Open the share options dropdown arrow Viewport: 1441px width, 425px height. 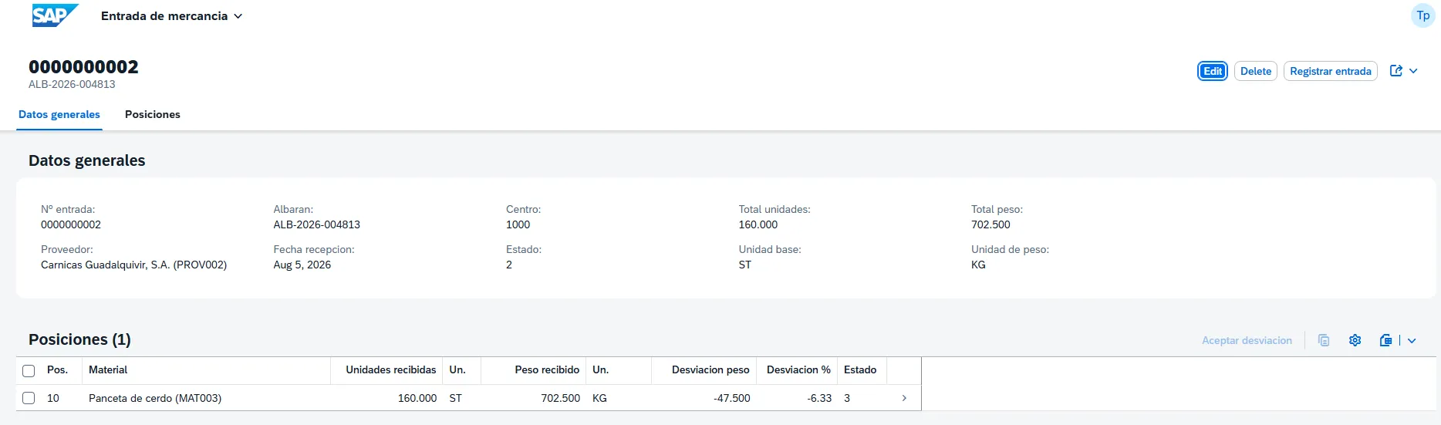point(1413,71)
